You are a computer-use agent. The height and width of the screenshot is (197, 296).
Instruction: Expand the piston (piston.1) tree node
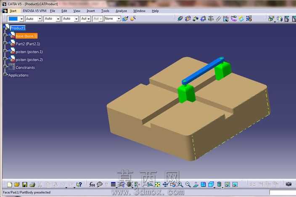coord(5,51)
